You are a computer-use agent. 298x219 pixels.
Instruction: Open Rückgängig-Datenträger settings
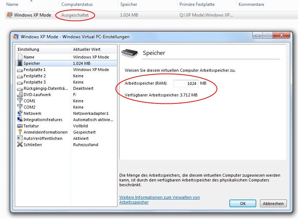tap(66, 88)
